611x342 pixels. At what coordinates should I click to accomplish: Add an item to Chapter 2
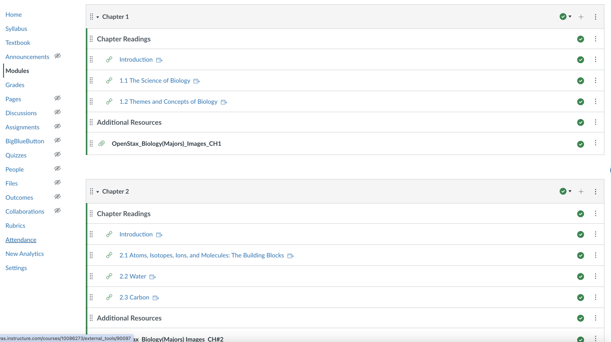[x=581, y=192]
